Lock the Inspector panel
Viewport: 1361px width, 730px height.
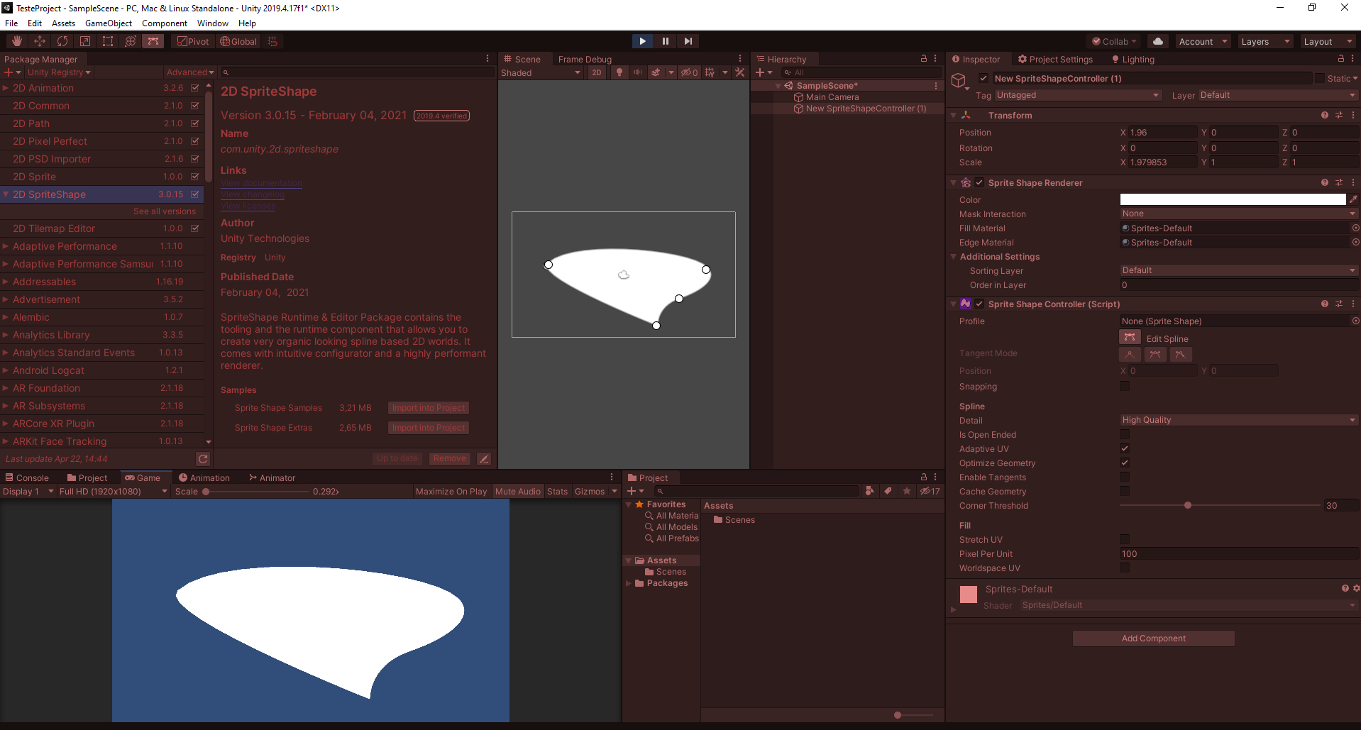[1341, 59]
